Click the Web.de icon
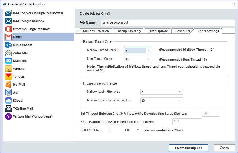 (8, 69)
